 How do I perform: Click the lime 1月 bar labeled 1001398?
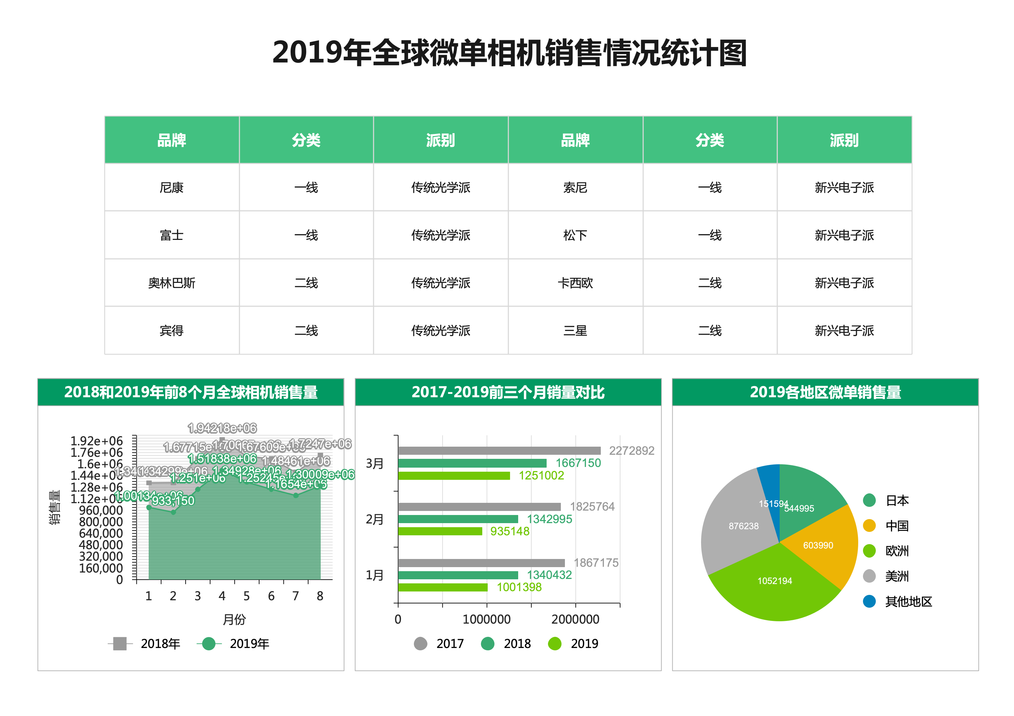point(443,587)
